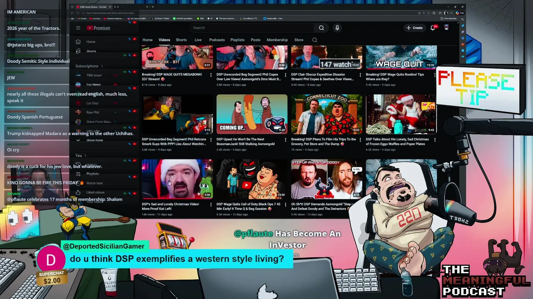Click the Shorts icon in sidebar
This screenshot has width=533, height=299.
click(78, 51)
